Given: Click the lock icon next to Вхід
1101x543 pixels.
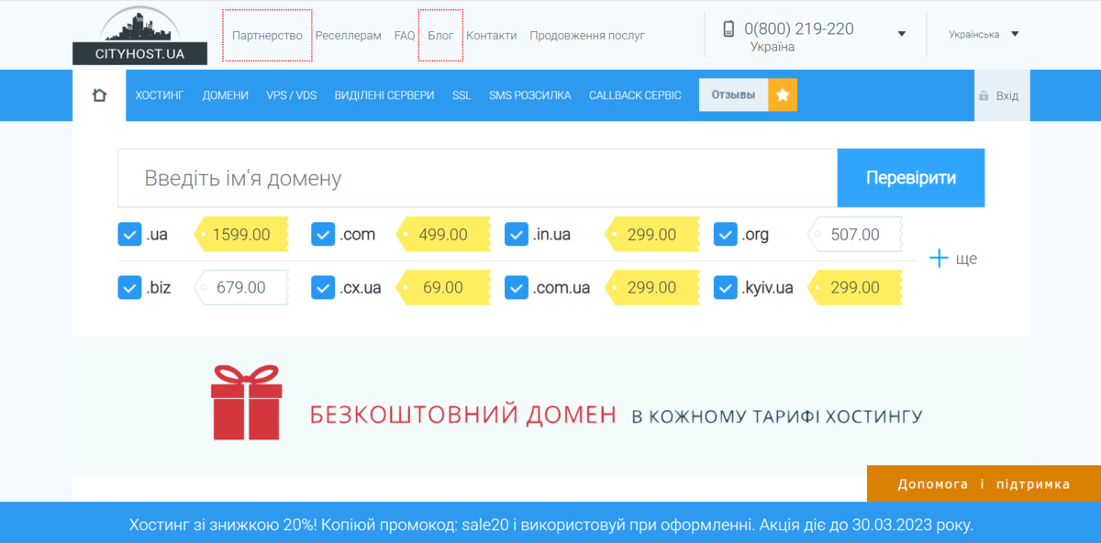Looking at the screenshot, I should 984,96.
